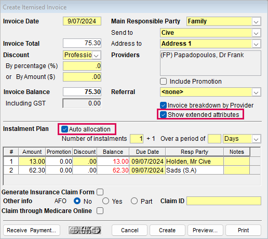
Task: Select the Resp Party column header
Action: (194, 152)
